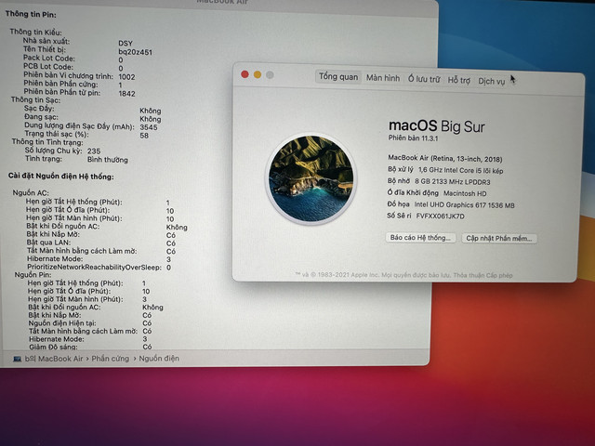595x446 pixels.
Task: Click the disabled gray zoom button
Action: coord(270,75)
